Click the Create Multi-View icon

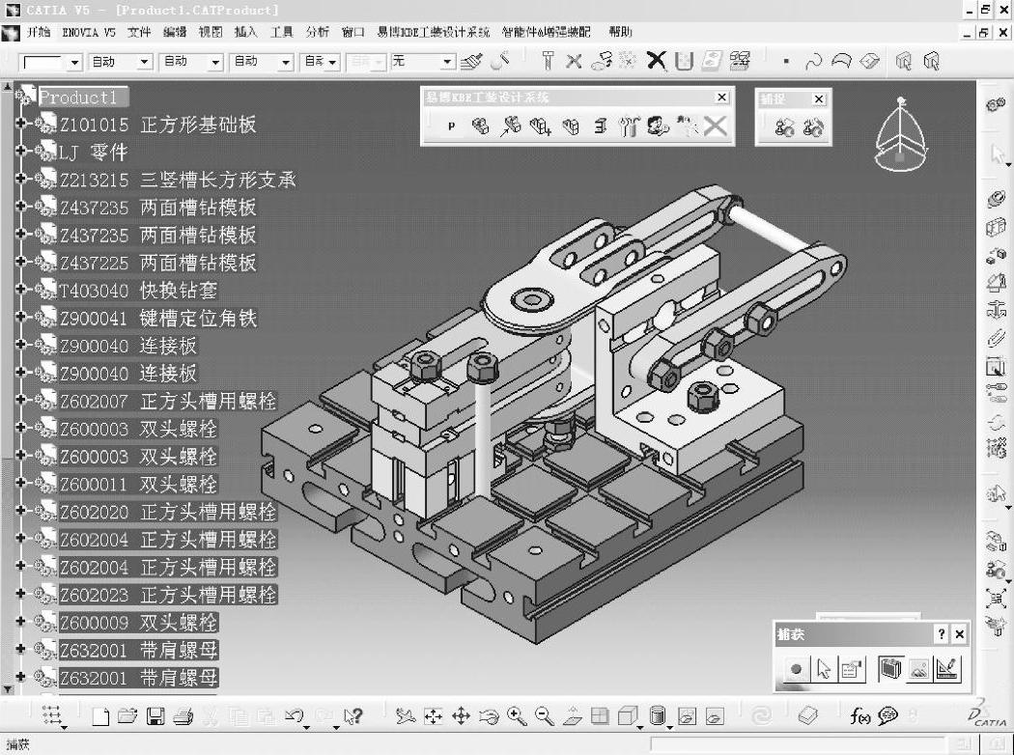pos(600,716)
